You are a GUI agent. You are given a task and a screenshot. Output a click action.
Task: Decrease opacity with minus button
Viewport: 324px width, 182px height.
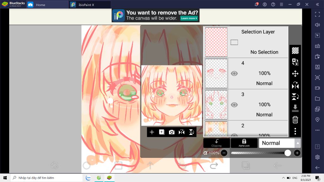[224, 153]
